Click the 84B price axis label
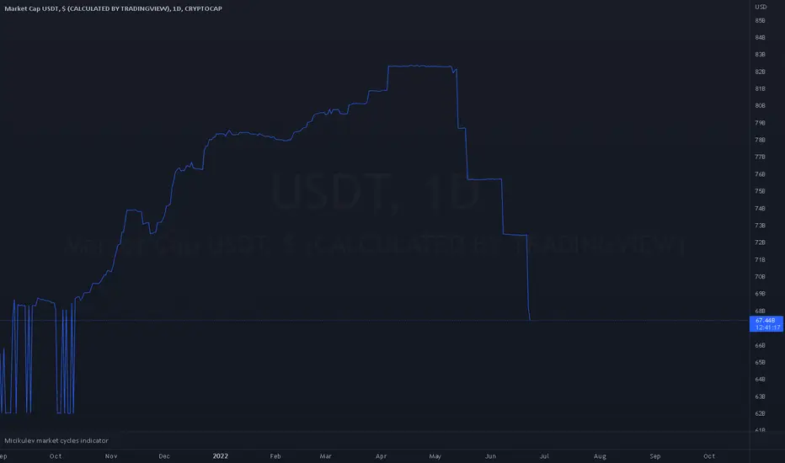This screenshot has height=463, width=785. coord(760,38)
